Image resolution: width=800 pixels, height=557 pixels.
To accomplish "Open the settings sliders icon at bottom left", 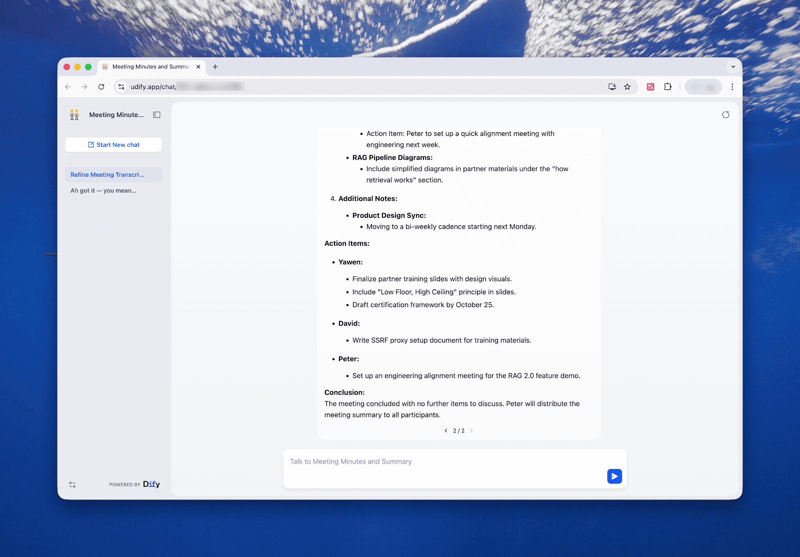I will 72,485.
